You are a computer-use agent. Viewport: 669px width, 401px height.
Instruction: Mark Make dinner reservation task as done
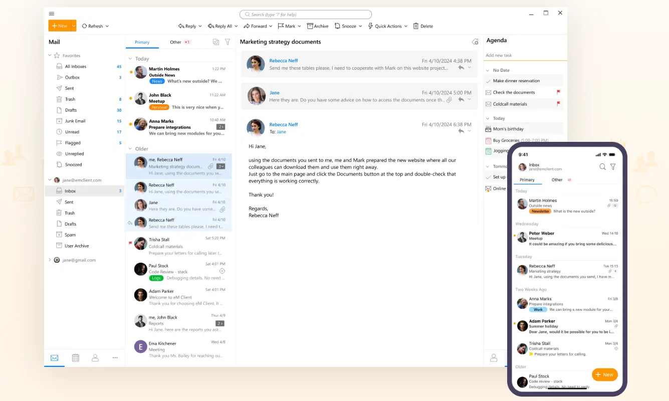(x=489, y=81)
